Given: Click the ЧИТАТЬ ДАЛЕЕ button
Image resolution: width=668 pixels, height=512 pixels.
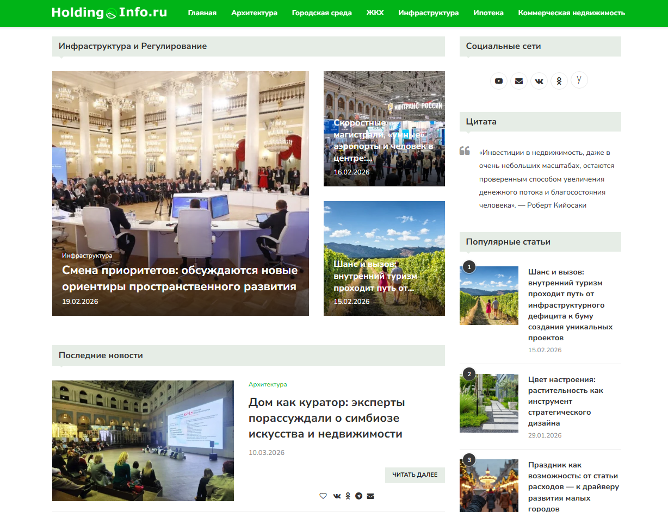Looking at the screenshot, I should click(x=415, y=475).
